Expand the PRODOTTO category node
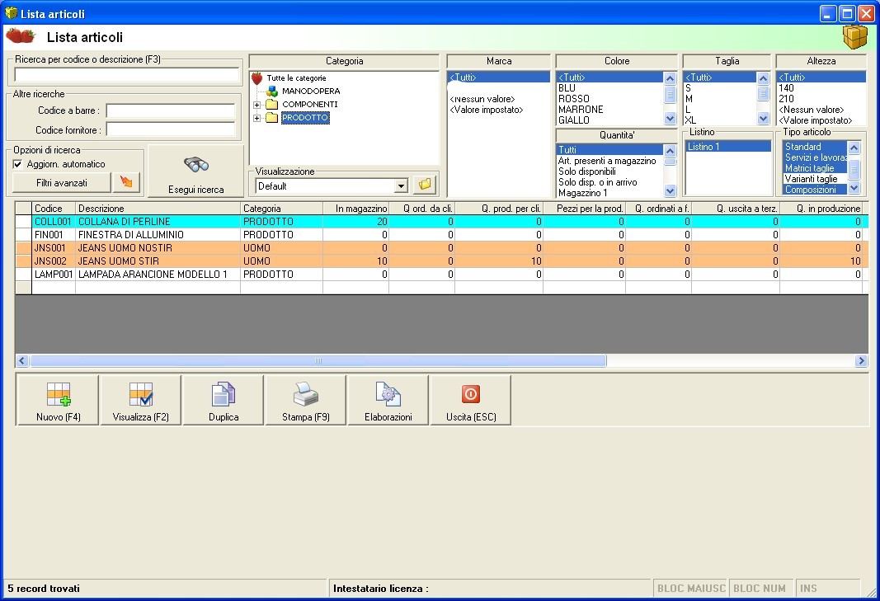880x601 pixels. coord(257,118)
